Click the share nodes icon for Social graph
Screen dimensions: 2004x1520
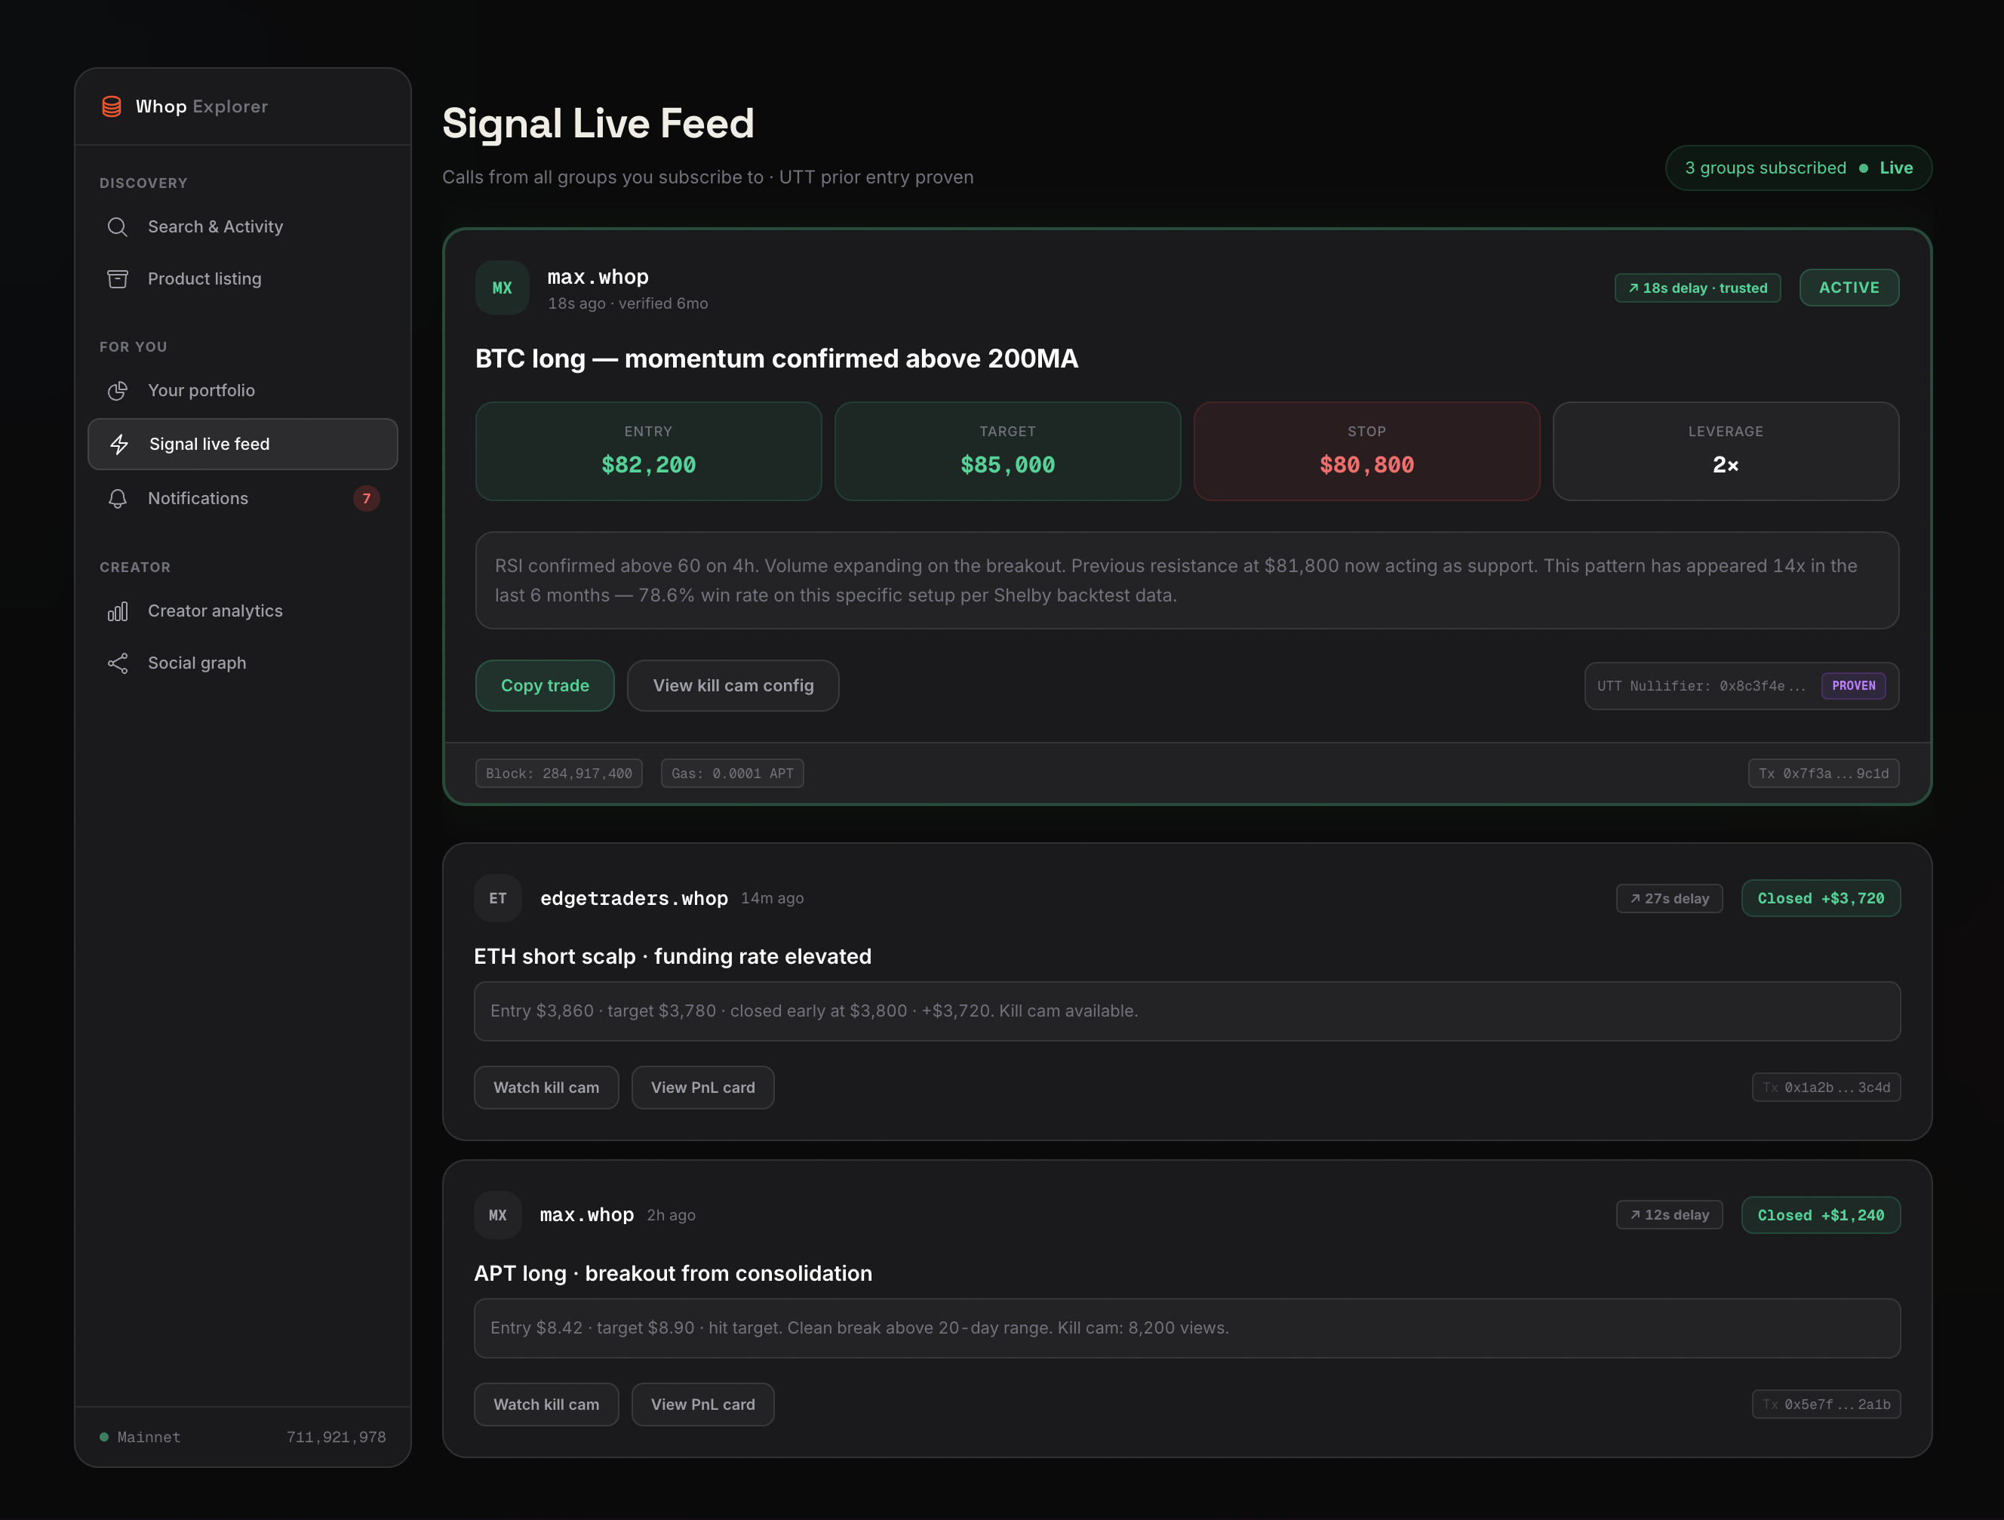[x=118, y=663]
